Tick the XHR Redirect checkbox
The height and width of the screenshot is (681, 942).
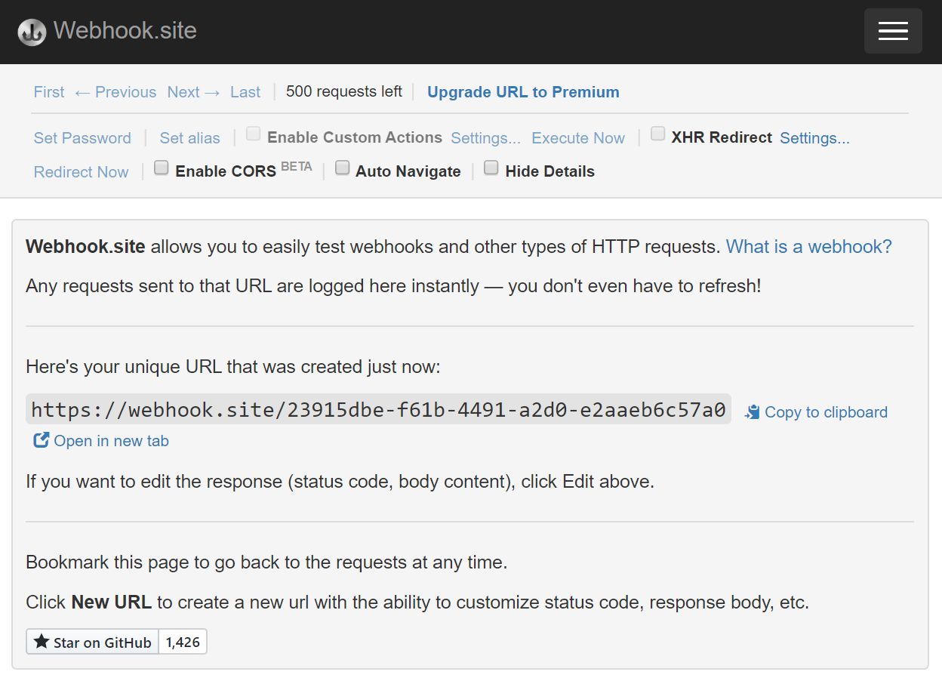point(658,134)
